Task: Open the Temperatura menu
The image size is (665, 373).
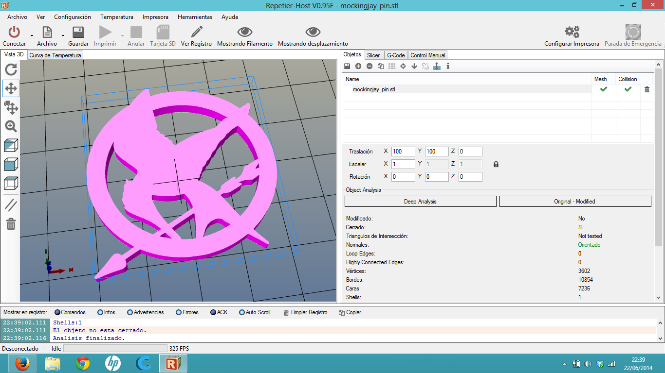Action: point(117,17)
